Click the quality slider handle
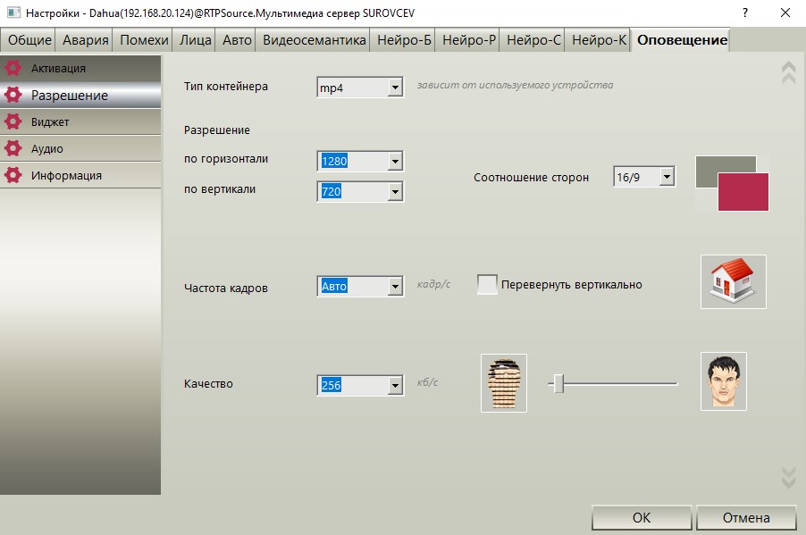The height and width of the screenshot is (535, 806). 559,383
